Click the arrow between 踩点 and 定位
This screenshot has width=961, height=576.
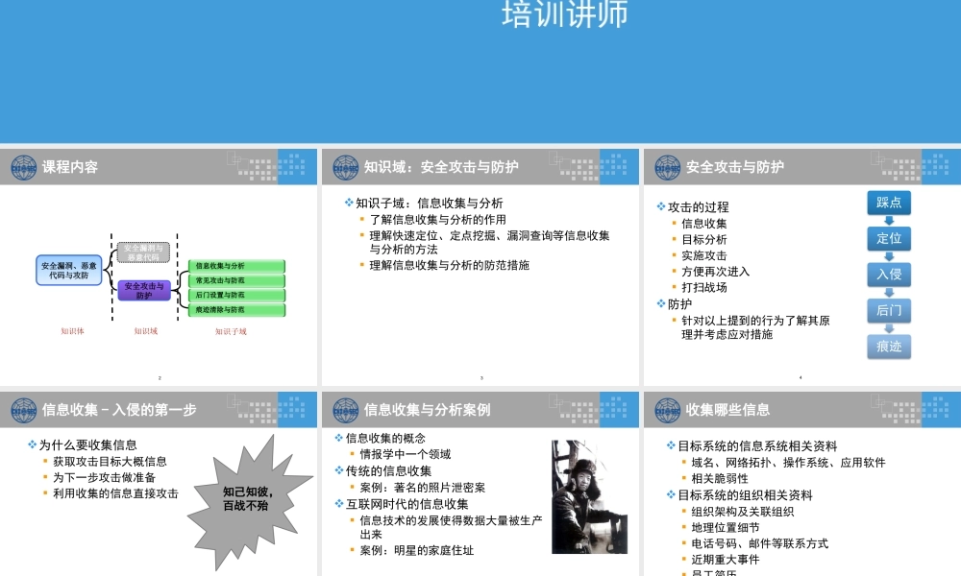[889, 221]
